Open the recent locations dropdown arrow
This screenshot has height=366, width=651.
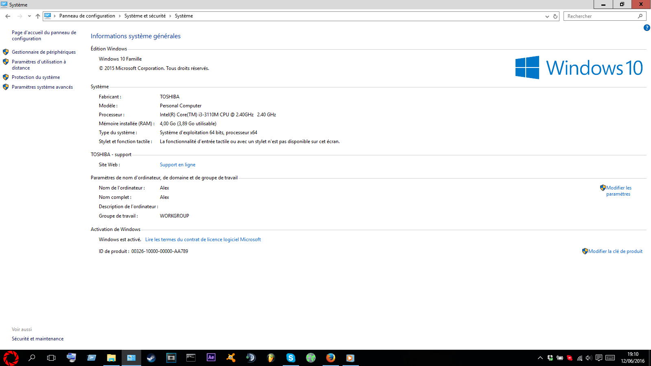pos(29,16)
